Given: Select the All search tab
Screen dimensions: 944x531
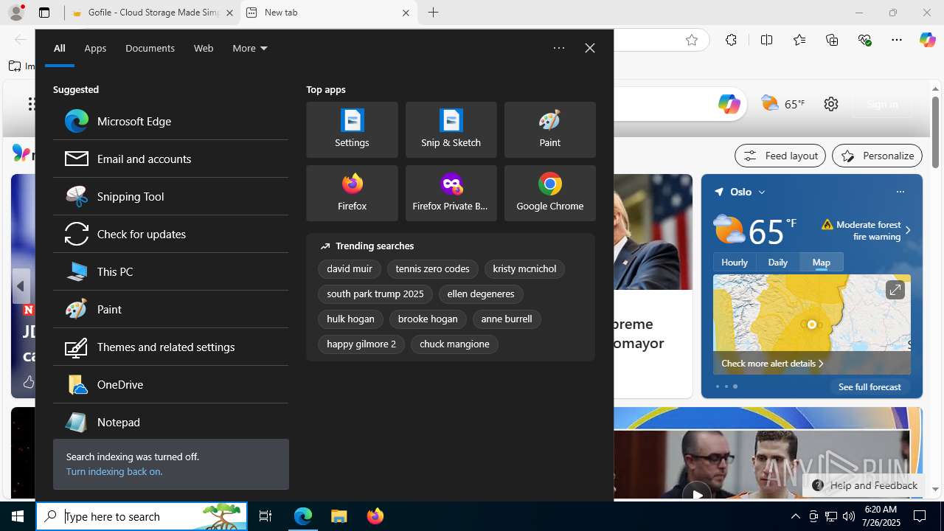Looking at the screenshot, I should point(59,48).
